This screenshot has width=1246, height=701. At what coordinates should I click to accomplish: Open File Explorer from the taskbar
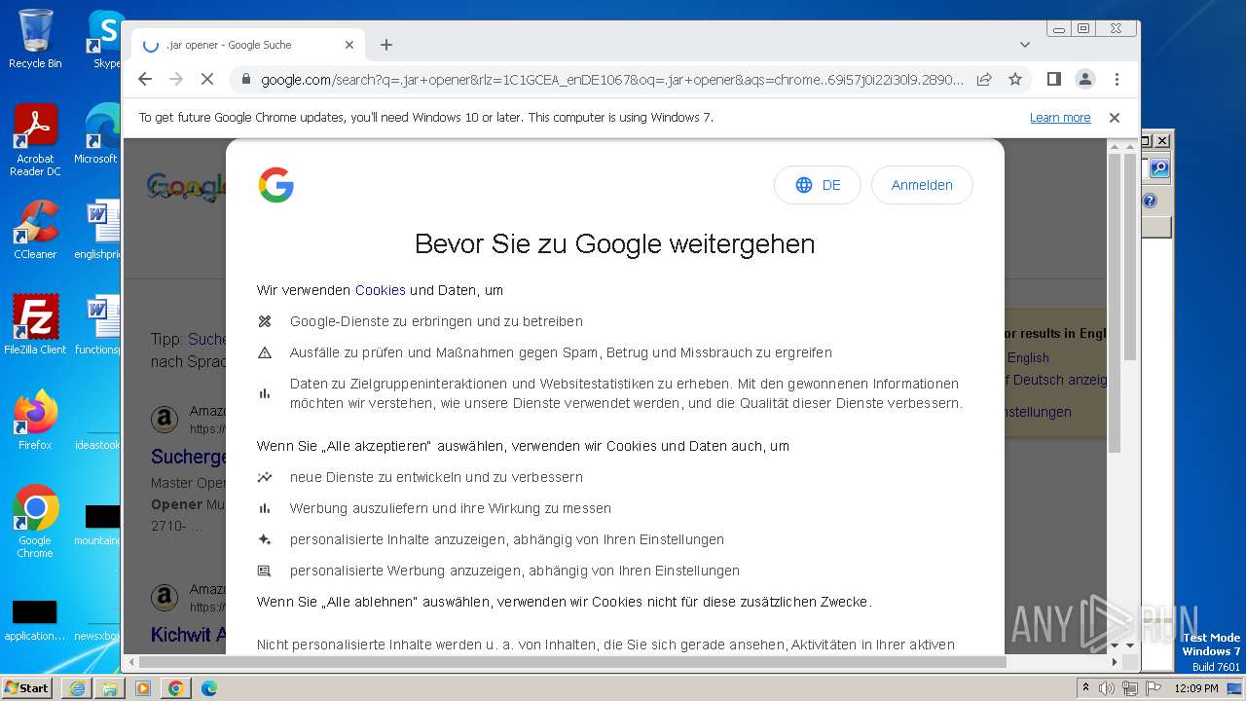[110, 688]
